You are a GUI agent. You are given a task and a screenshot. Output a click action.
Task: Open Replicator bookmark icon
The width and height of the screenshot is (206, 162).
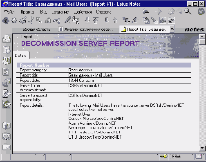tap(7, 83)
